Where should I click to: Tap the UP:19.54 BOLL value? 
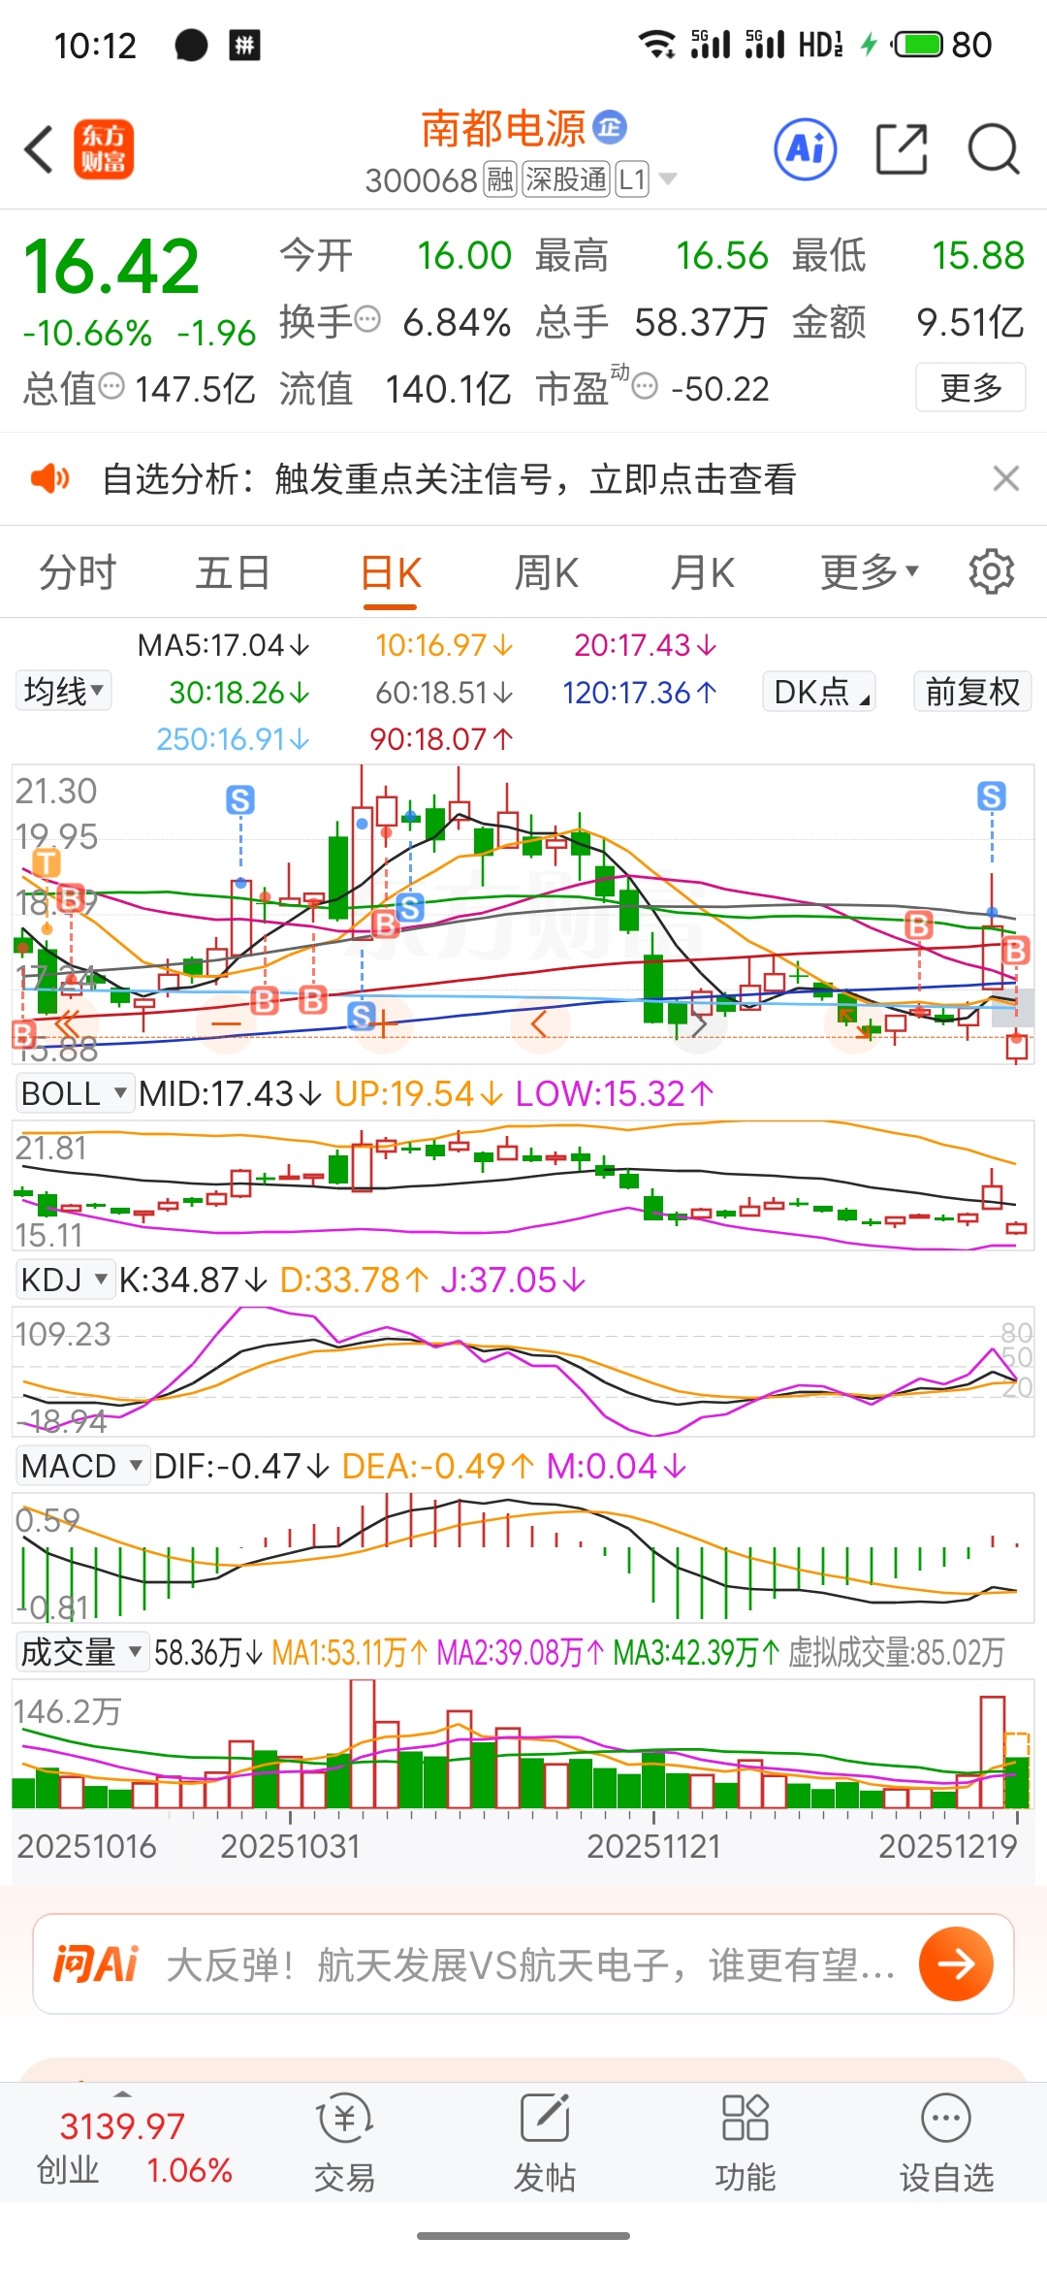(x=419, y=1093)
